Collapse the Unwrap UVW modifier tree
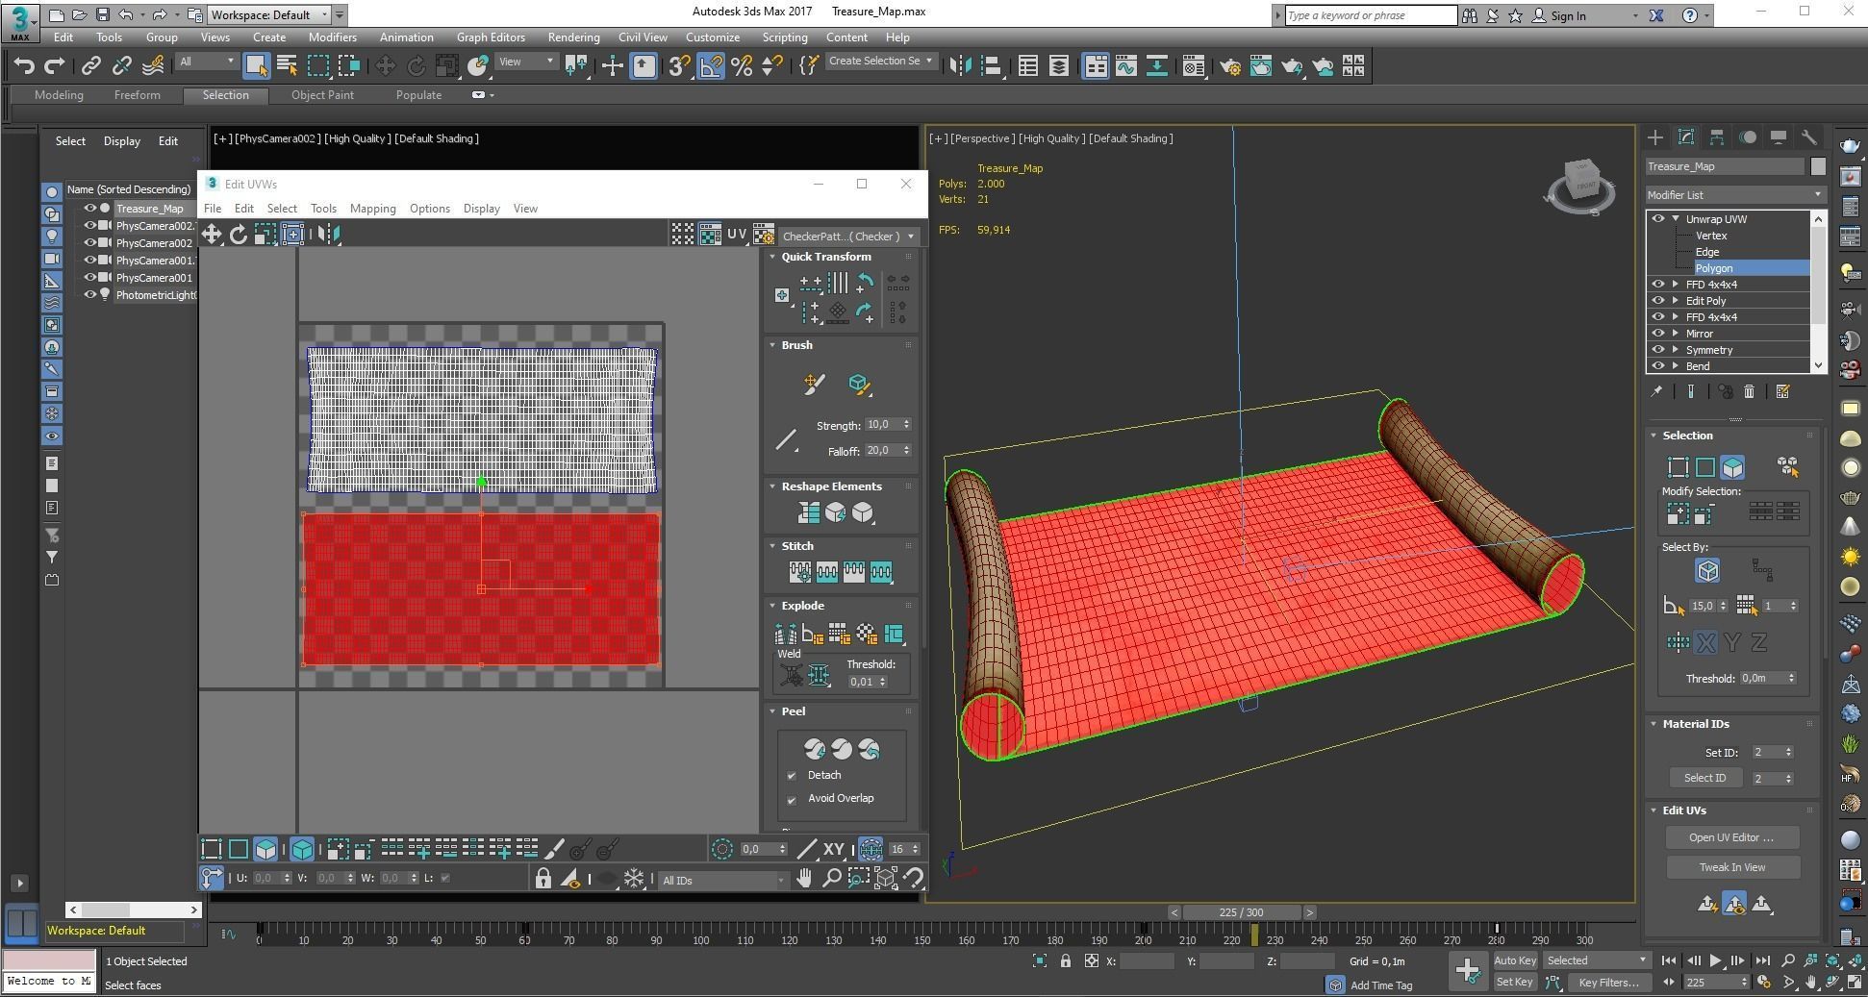 coord(1676,219)
